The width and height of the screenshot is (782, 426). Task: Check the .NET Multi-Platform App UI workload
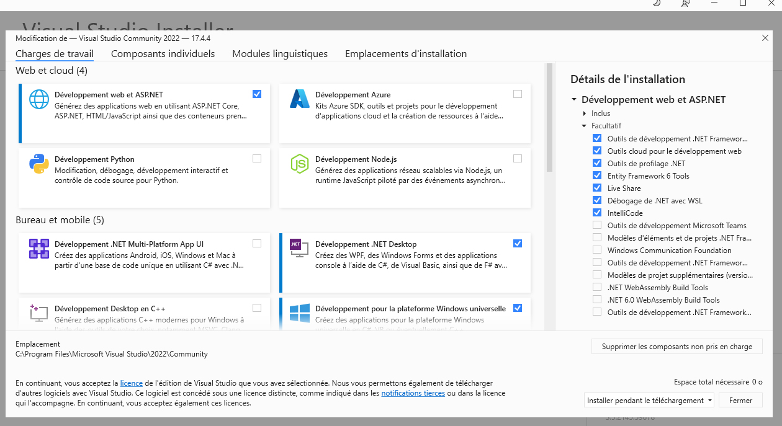coord(257,243)
